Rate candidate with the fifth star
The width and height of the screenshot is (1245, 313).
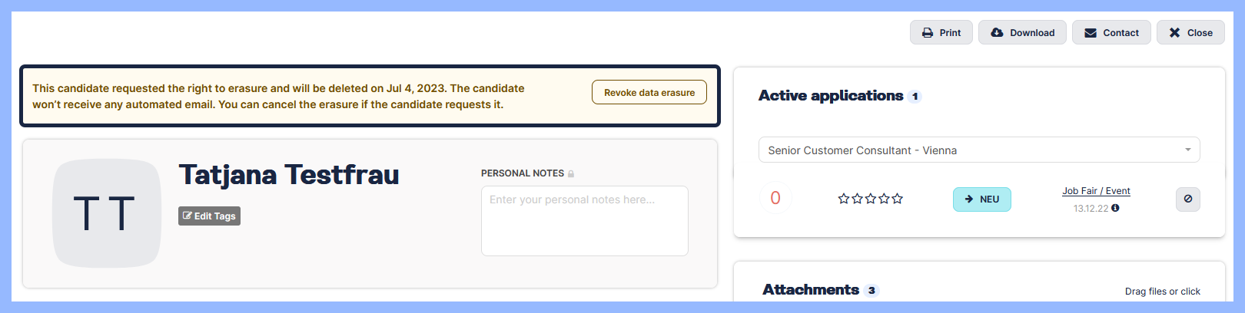tap(898, 199)
